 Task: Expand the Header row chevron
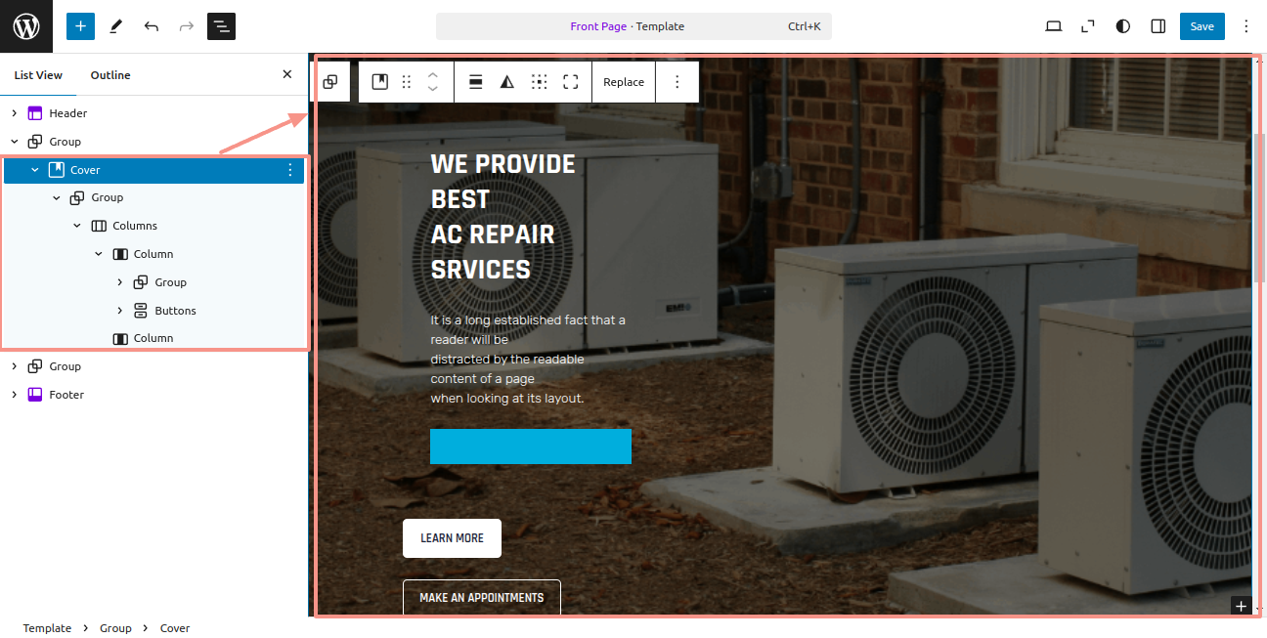(15, 113)
